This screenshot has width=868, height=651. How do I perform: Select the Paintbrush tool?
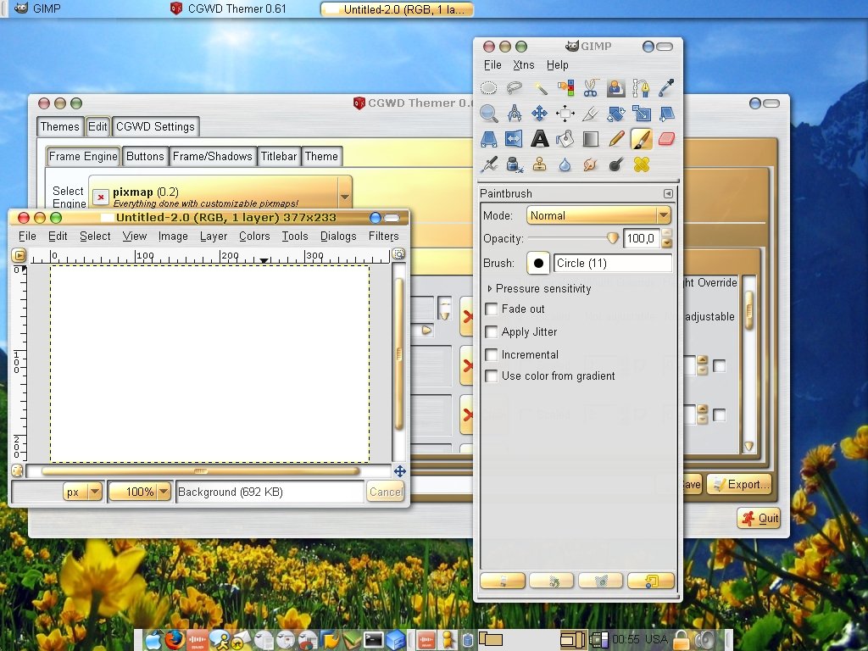[x=641, y=139]
